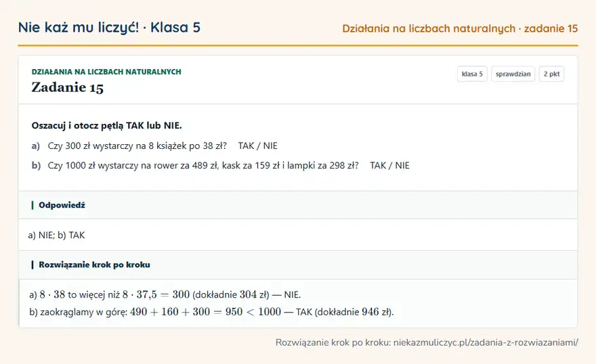Click the answer line 'a) NIE; b) TAK'

(57, 235)
